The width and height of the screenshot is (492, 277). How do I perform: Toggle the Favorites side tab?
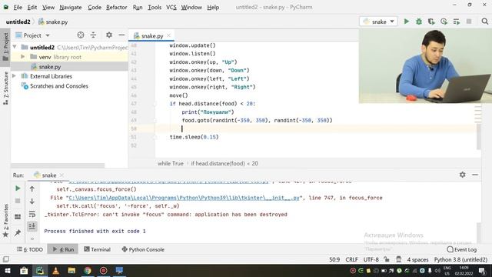(x=5, y=221)
